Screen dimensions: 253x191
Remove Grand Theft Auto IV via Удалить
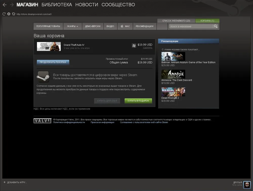click(147, 48)
